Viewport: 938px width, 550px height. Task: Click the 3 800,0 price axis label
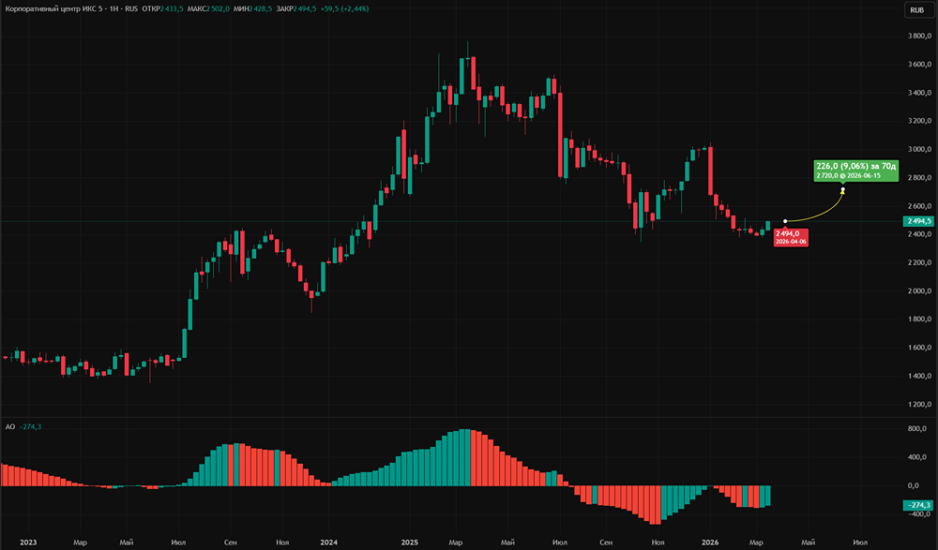(x=919, y=37)
